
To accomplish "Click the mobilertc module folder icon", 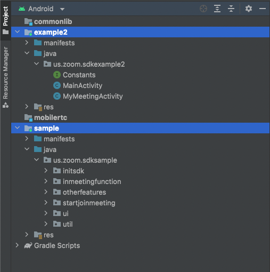I will point(28,118).
